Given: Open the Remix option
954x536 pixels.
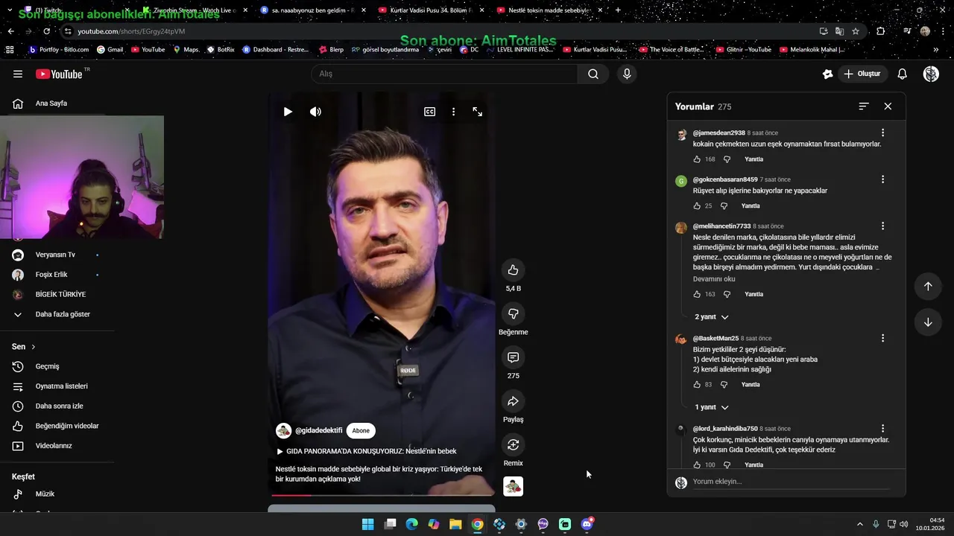Looking at the screenshot, I should tap(513, 444).
